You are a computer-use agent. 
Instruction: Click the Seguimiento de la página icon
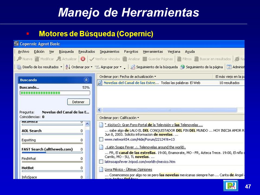tap(182, 67)
